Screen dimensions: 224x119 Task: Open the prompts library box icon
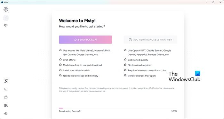(6, 97)
